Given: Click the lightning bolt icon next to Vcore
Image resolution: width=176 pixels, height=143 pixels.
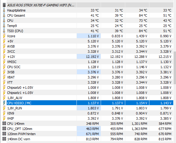Looking at the screenshot, I should click(4, 36).
